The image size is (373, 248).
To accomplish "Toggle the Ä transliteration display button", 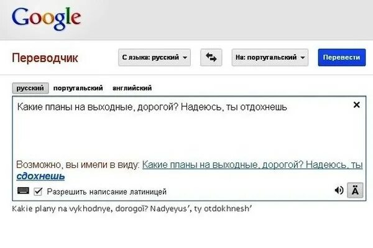I will point(355,190).
